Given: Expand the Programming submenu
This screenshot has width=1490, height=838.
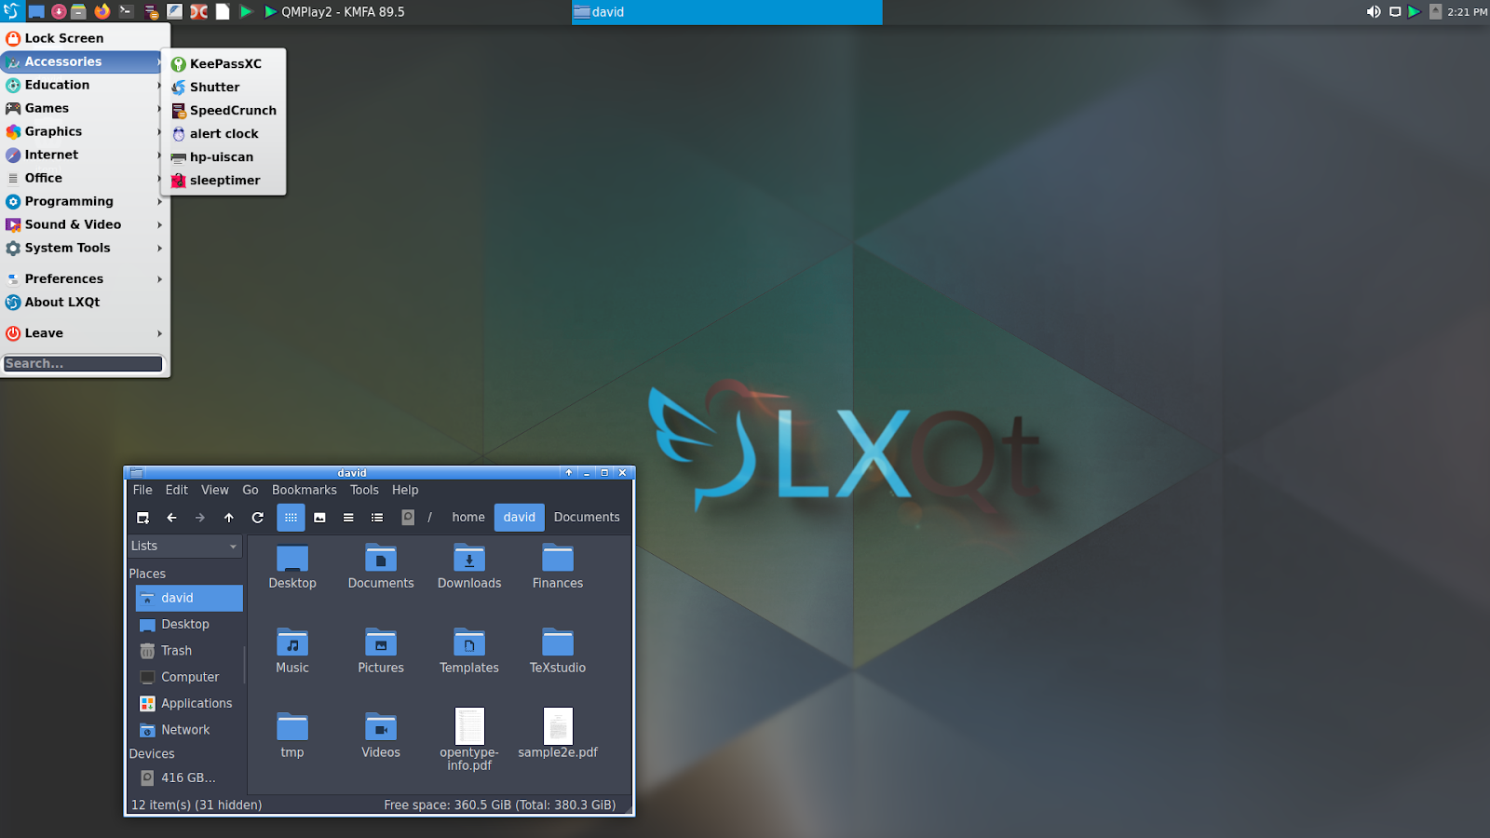Looking at the screenshot, I should [x=84, y=201].
